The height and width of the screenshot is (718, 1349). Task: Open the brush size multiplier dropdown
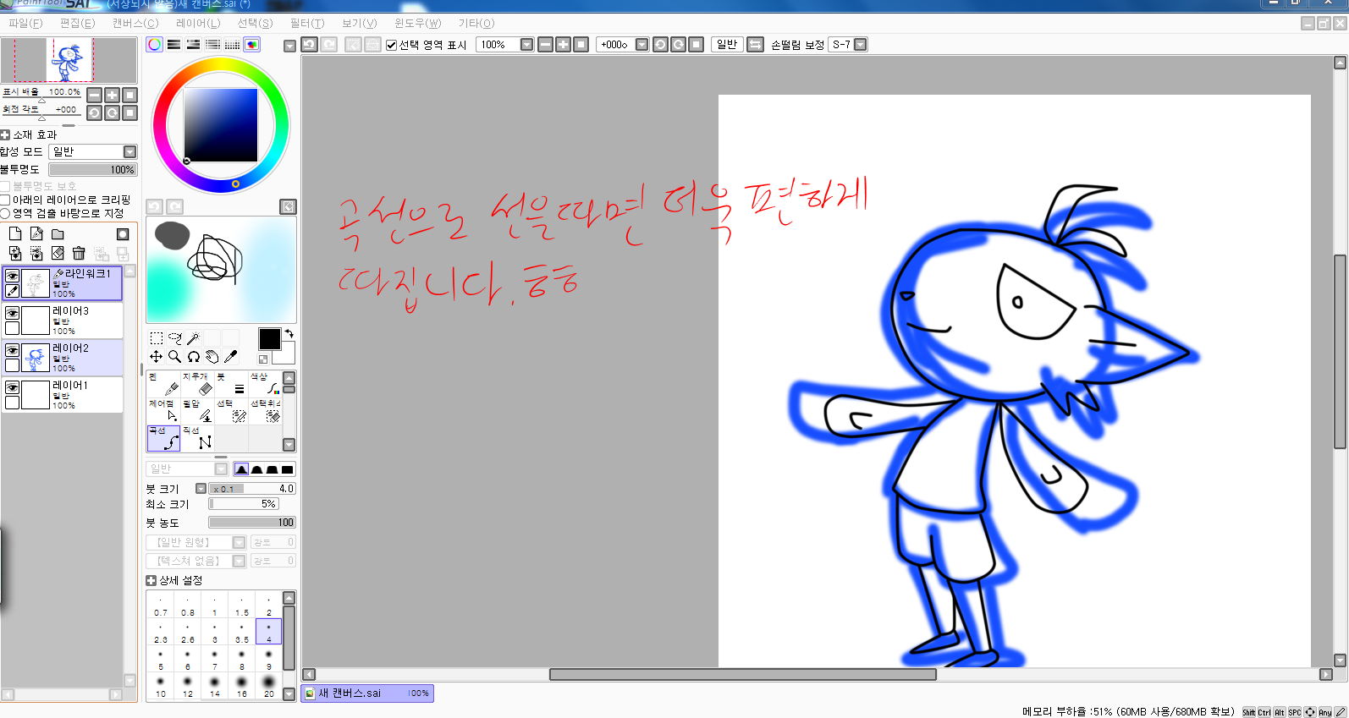201,489
